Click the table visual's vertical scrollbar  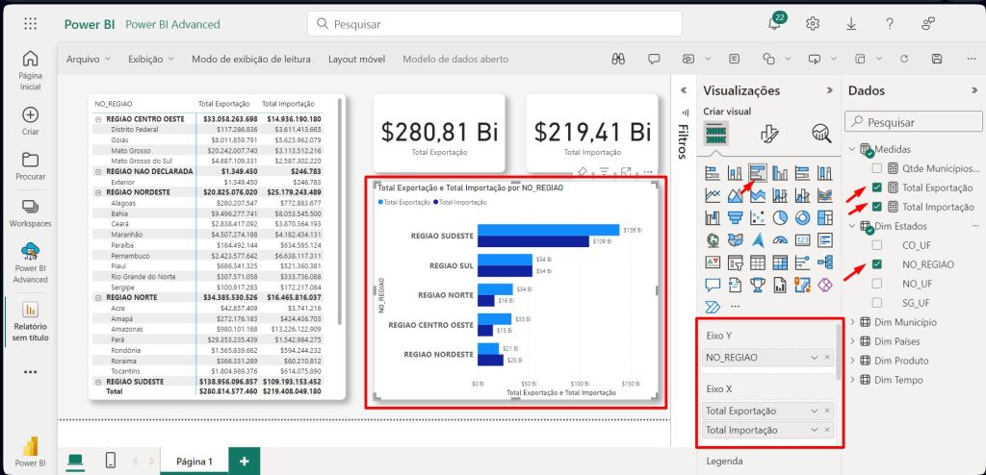(341, 212)
